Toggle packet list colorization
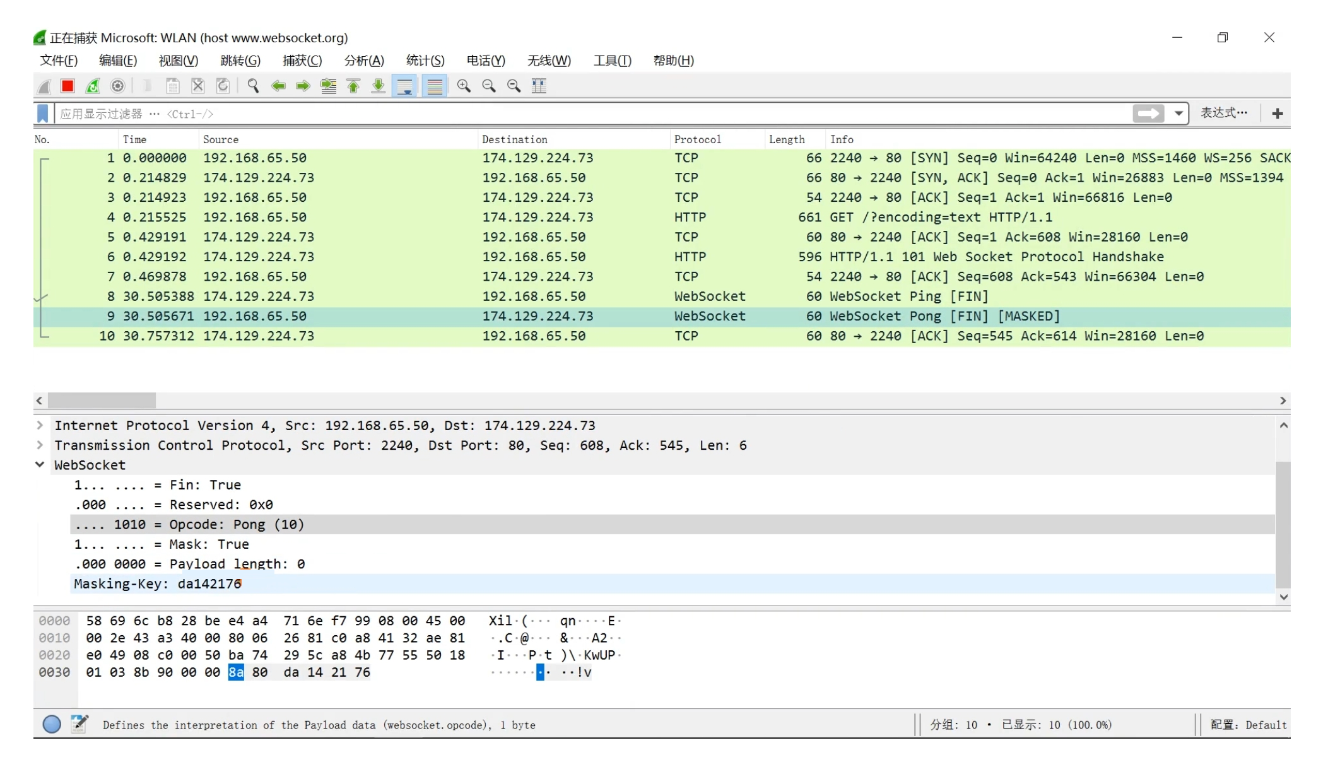 coord(435,86)
